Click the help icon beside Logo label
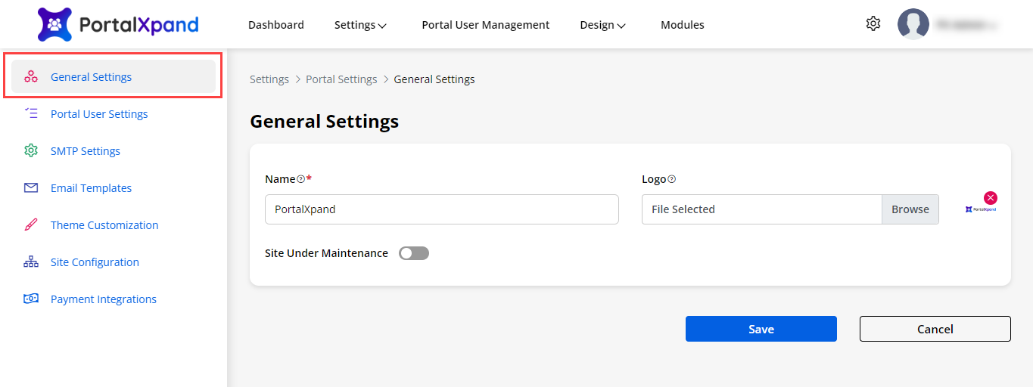This screenshot has width=1033, height=387. point(671,179)
